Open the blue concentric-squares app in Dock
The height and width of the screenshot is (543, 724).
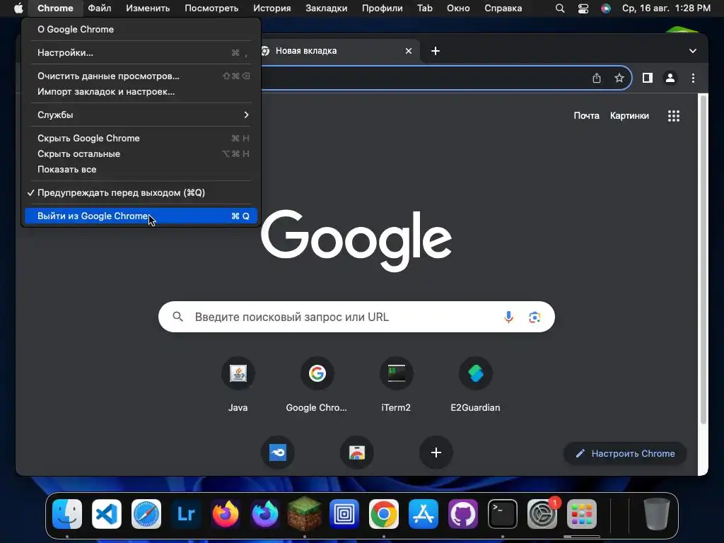pos(344,514)
